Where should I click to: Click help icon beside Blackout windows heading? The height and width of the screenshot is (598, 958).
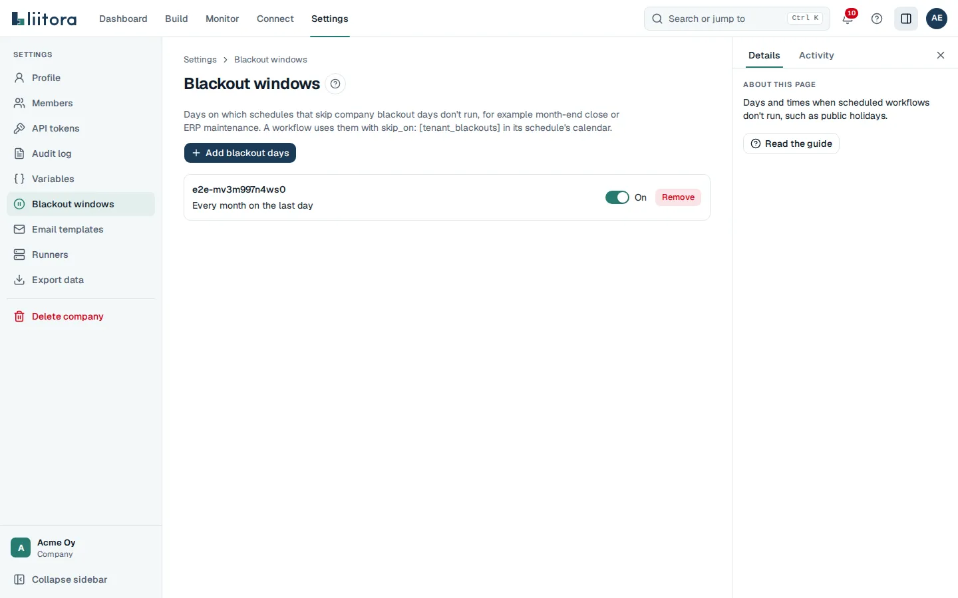[335, 84]
